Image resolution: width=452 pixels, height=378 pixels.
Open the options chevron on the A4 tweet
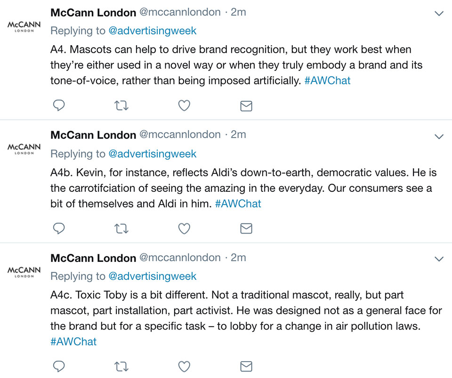(439, 14)
